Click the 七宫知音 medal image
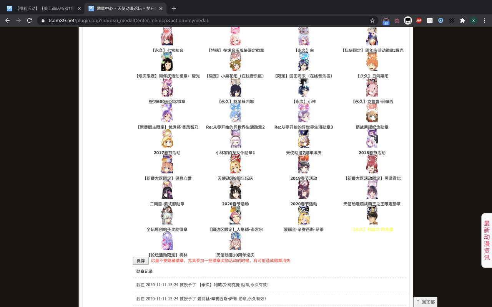This screenshot has width=492, height=307. point(167,36)
